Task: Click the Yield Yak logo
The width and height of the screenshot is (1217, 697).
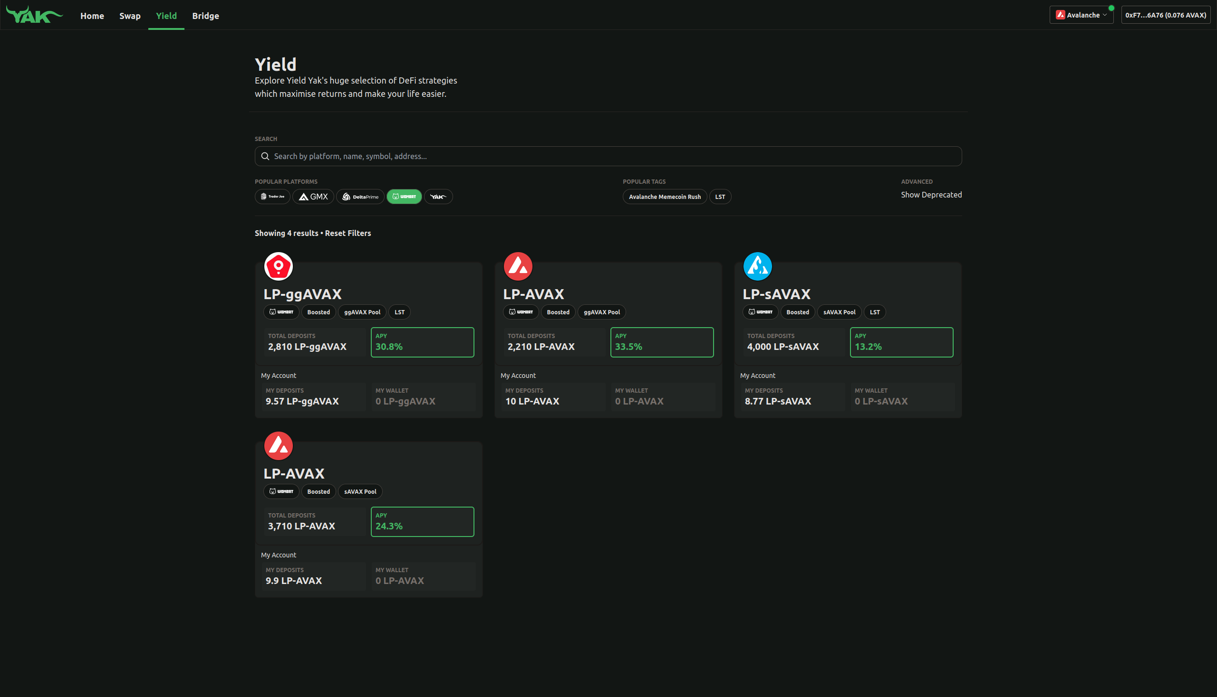Action: [34, 15]
